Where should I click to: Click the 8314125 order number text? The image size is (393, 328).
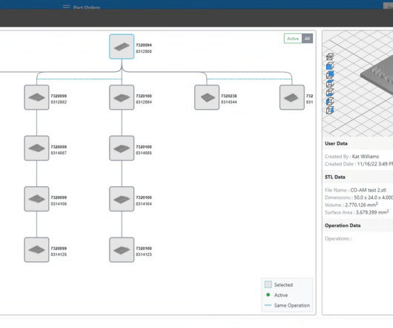[59, 255]
